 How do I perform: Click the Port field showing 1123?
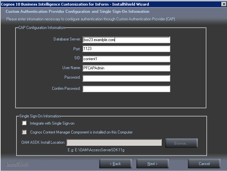point(126,49)
